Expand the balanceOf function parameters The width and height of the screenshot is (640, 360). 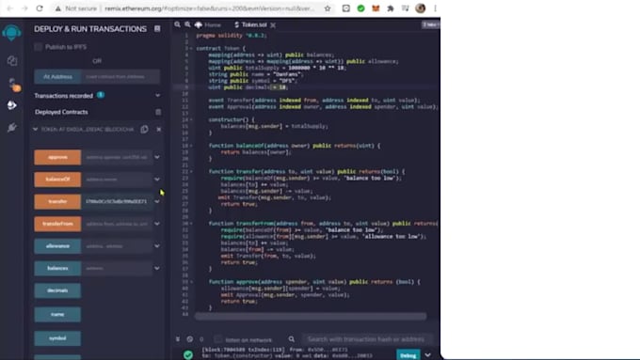tap(157, 179)
